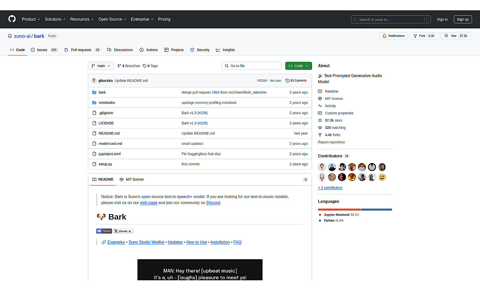Expand the Enterprise menu

point(142,19)
